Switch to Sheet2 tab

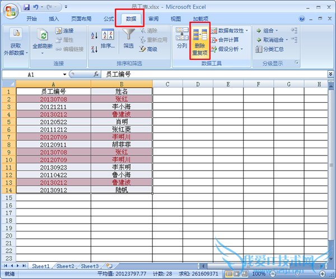click(66, 266)
